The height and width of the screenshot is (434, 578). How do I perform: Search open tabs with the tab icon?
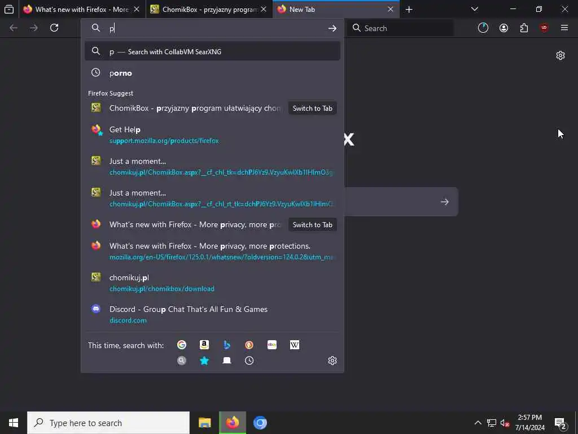click(227, 361)
